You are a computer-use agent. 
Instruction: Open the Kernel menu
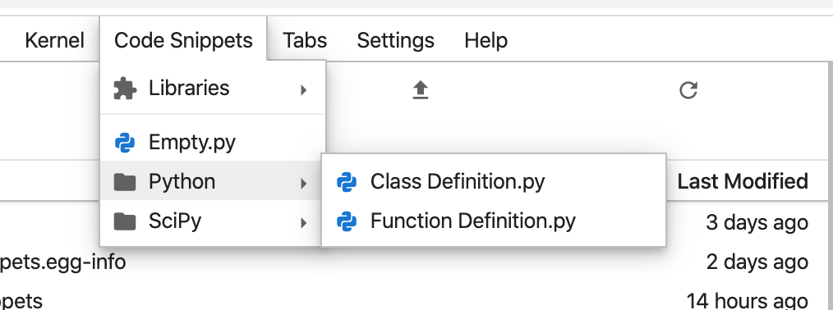[55, 40]
